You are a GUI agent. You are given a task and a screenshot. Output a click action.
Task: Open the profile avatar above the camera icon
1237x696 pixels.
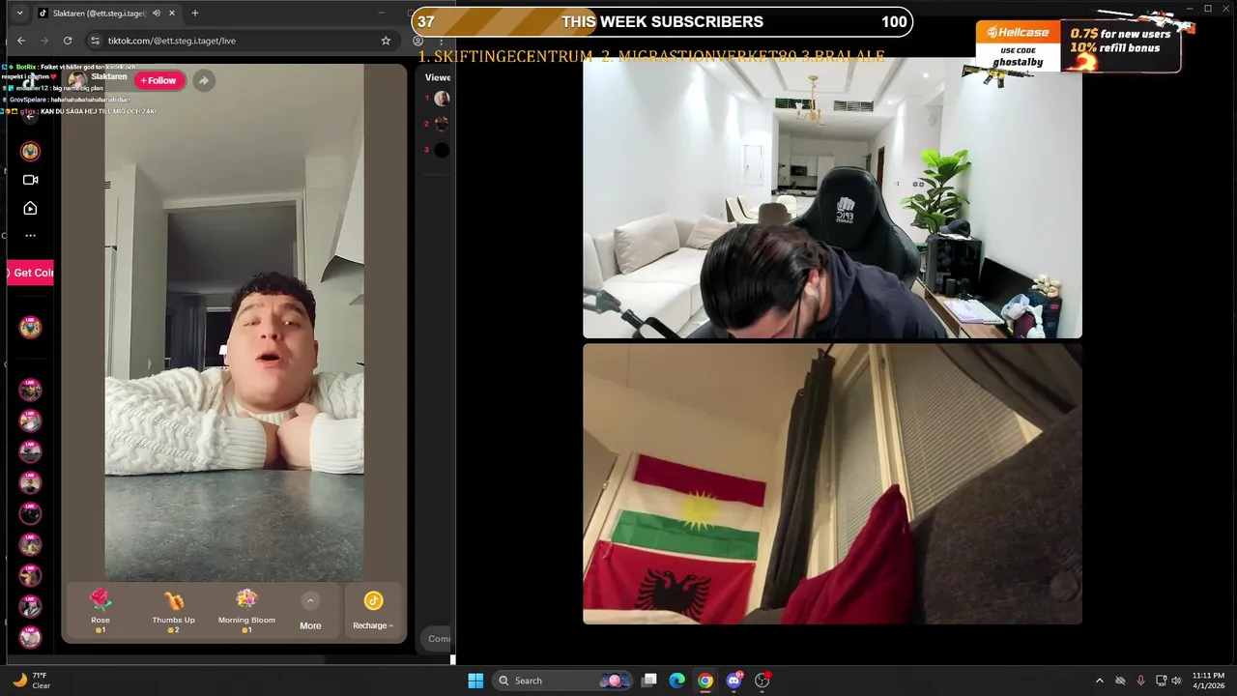coord(30,152)
